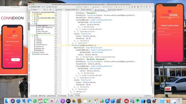Open Messages from the dock
The image size is (186, 104).
click(29, 101)
